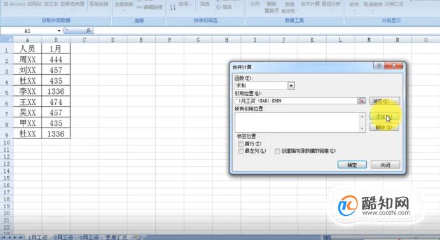Screen dimensions: 440x240
Task: Click the 删除 delete button in dialog
Action: pyautogui.click(x=384, y=127)
